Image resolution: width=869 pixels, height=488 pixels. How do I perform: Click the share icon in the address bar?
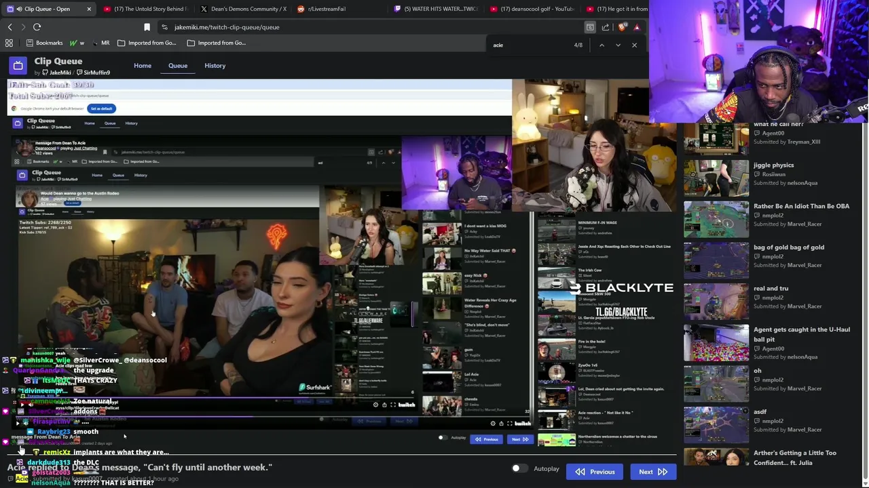(606, 27)
